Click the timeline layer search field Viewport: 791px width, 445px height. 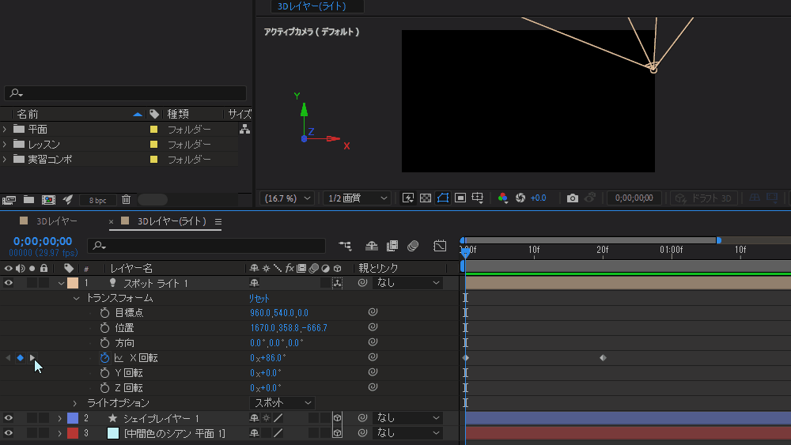[x=206, y=246]
